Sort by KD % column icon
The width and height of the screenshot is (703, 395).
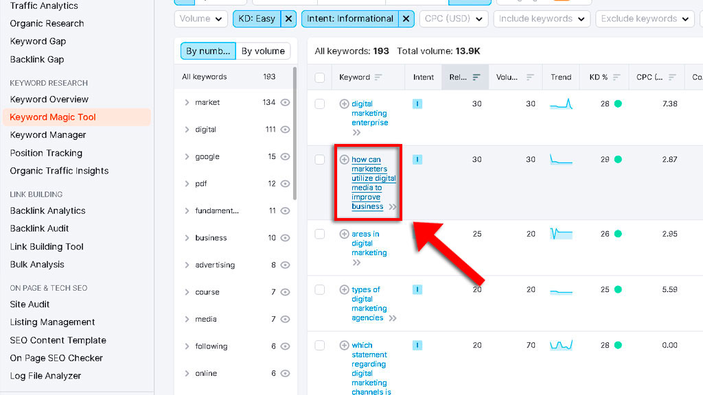click(616, 77)
